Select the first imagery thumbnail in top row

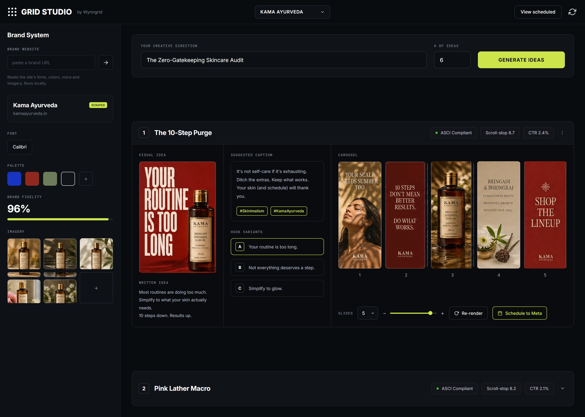[x=24, y=254]
